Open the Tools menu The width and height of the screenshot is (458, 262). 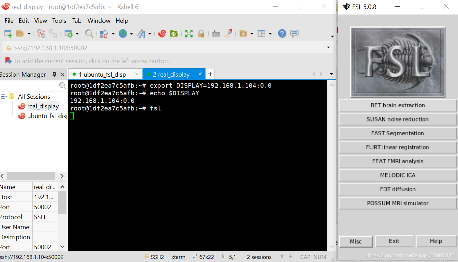pos(59,21)
